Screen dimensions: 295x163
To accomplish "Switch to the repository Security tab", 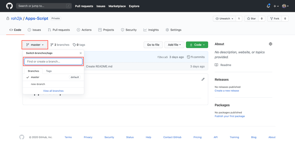I will [129, 30].
